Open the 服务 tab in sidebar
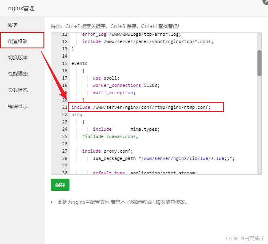 (x=13, y=25)
